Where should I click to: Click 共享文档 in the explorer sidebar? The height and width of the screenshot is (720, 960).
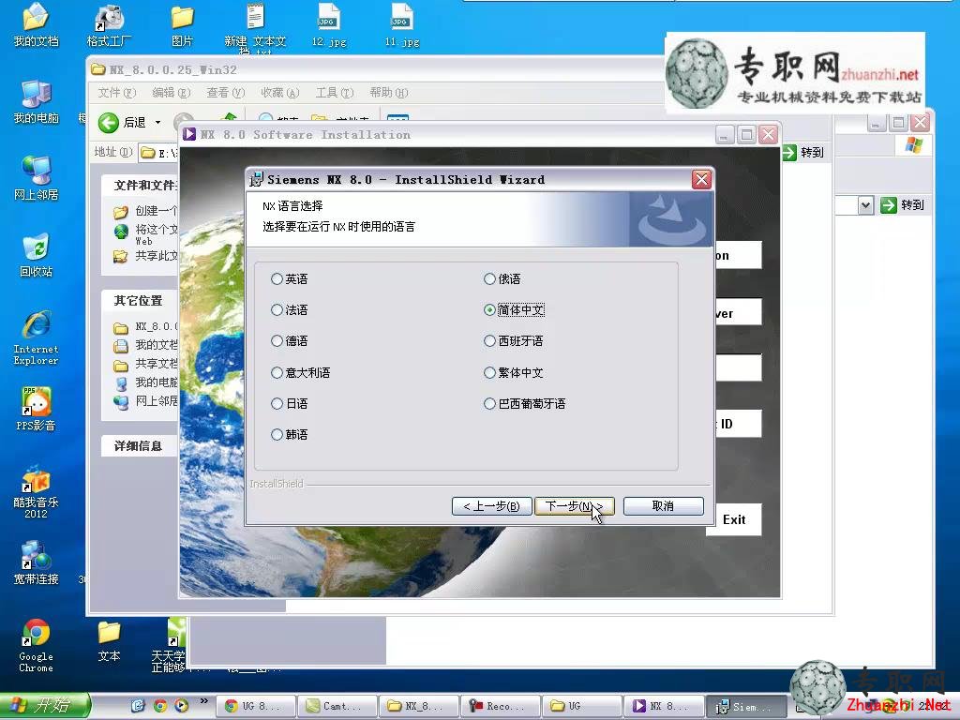coord(147,365)
